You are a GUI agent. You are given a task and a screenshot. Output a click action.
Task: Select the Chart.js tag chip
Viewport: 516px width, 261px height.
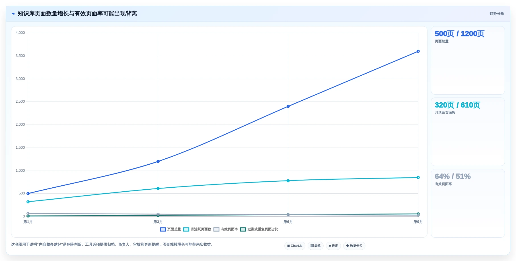pyautogui.click(x=295, y=246)
